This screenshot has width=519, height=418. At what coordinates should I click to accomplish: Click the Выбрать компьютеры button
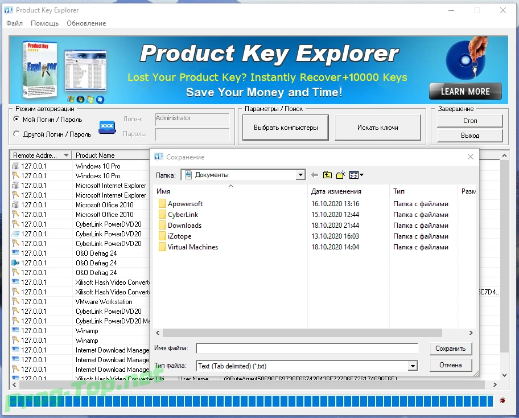(286, 128)
